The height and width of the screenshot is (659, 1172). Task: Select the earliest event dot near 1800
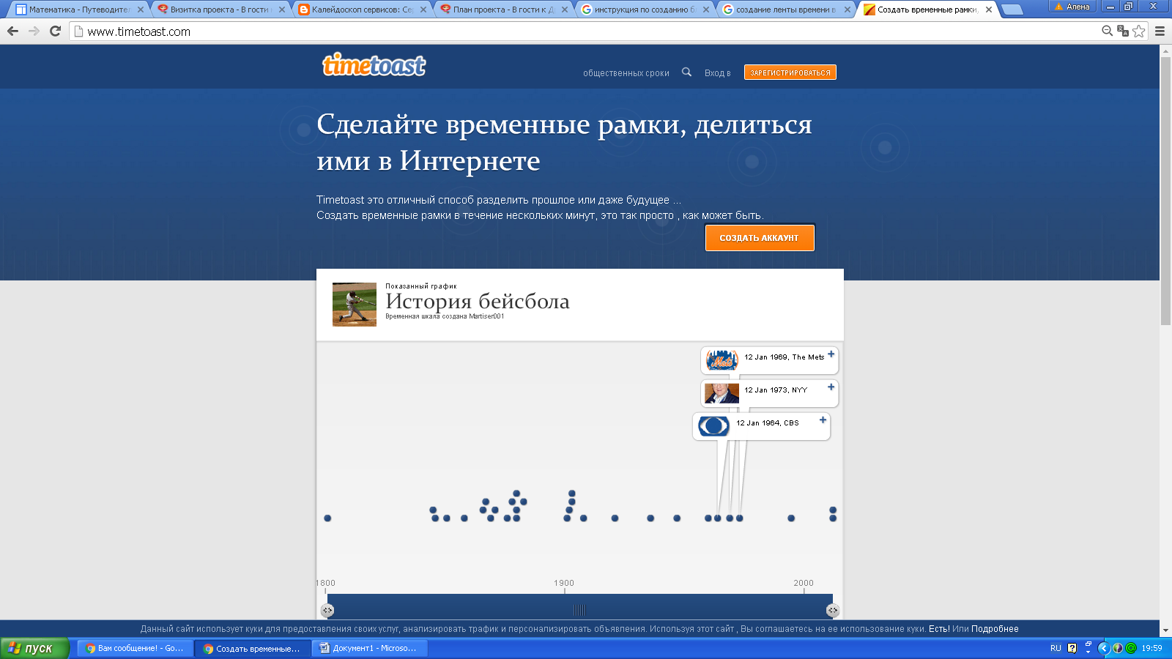click(x=327, y=518)
